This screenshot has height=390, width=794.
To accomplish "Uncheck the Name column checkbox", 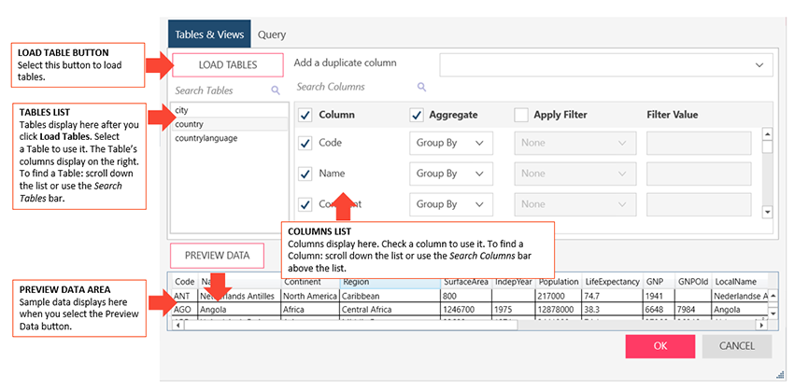I will (305, 174).
